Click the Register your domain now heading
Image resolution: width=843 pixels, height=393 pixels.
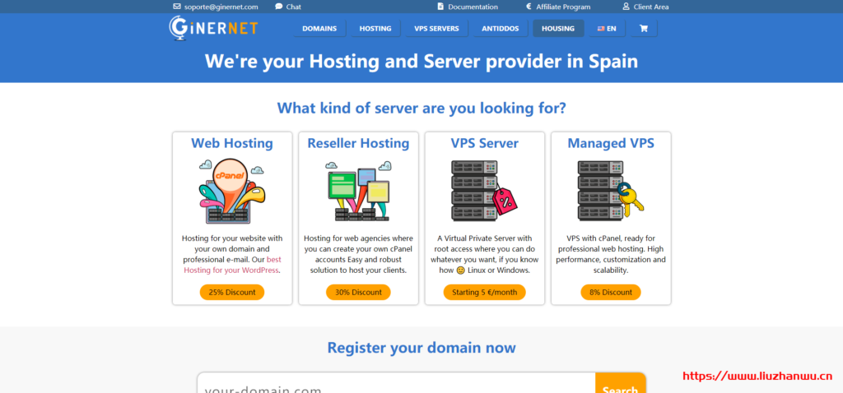[421, 347]
